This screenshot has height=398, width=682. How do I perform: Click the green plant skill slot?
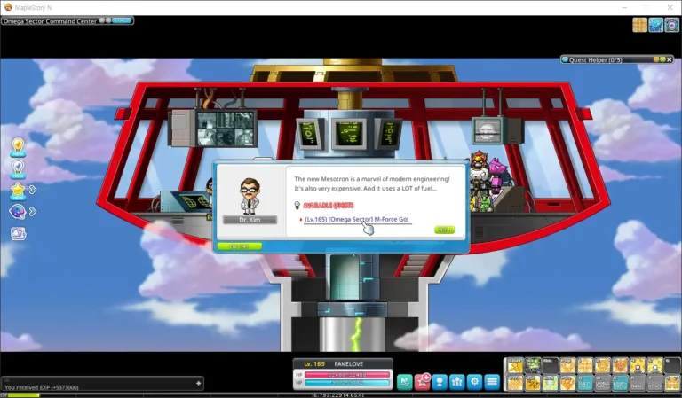click(x=533, y=365)
